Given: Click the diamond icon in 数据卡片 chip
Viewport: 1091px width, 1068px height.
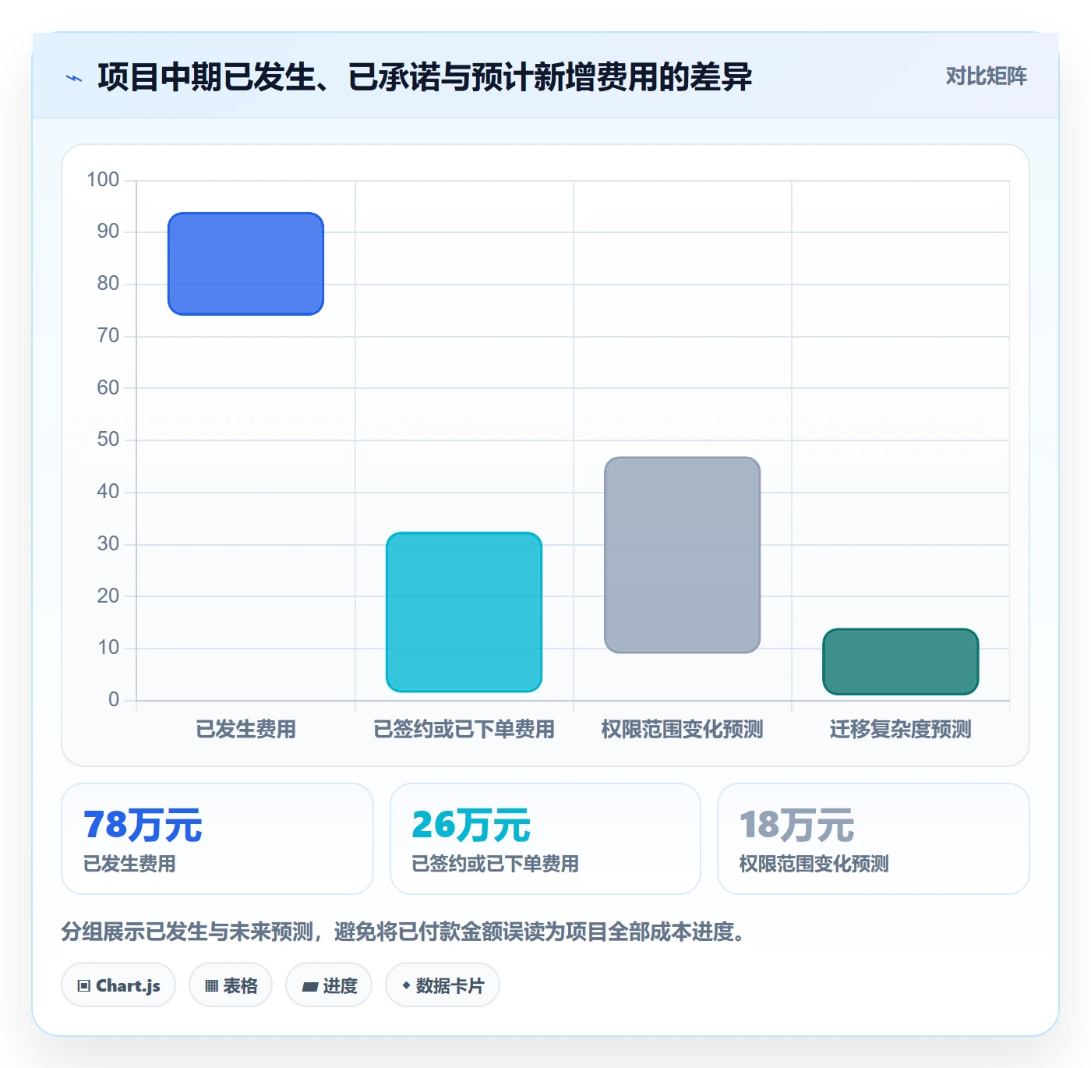Looking at the screenshot, I should [x=406, y=986].
